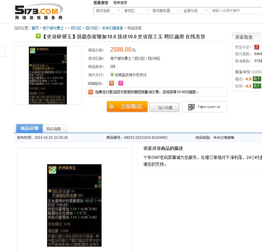The width and height of the screenshot is (262, 252).
Task: Open the 游戏服务器 dropdown
Action: tap(165, 11)
